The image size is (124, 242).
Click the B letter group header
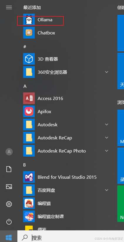coord(25,165)
